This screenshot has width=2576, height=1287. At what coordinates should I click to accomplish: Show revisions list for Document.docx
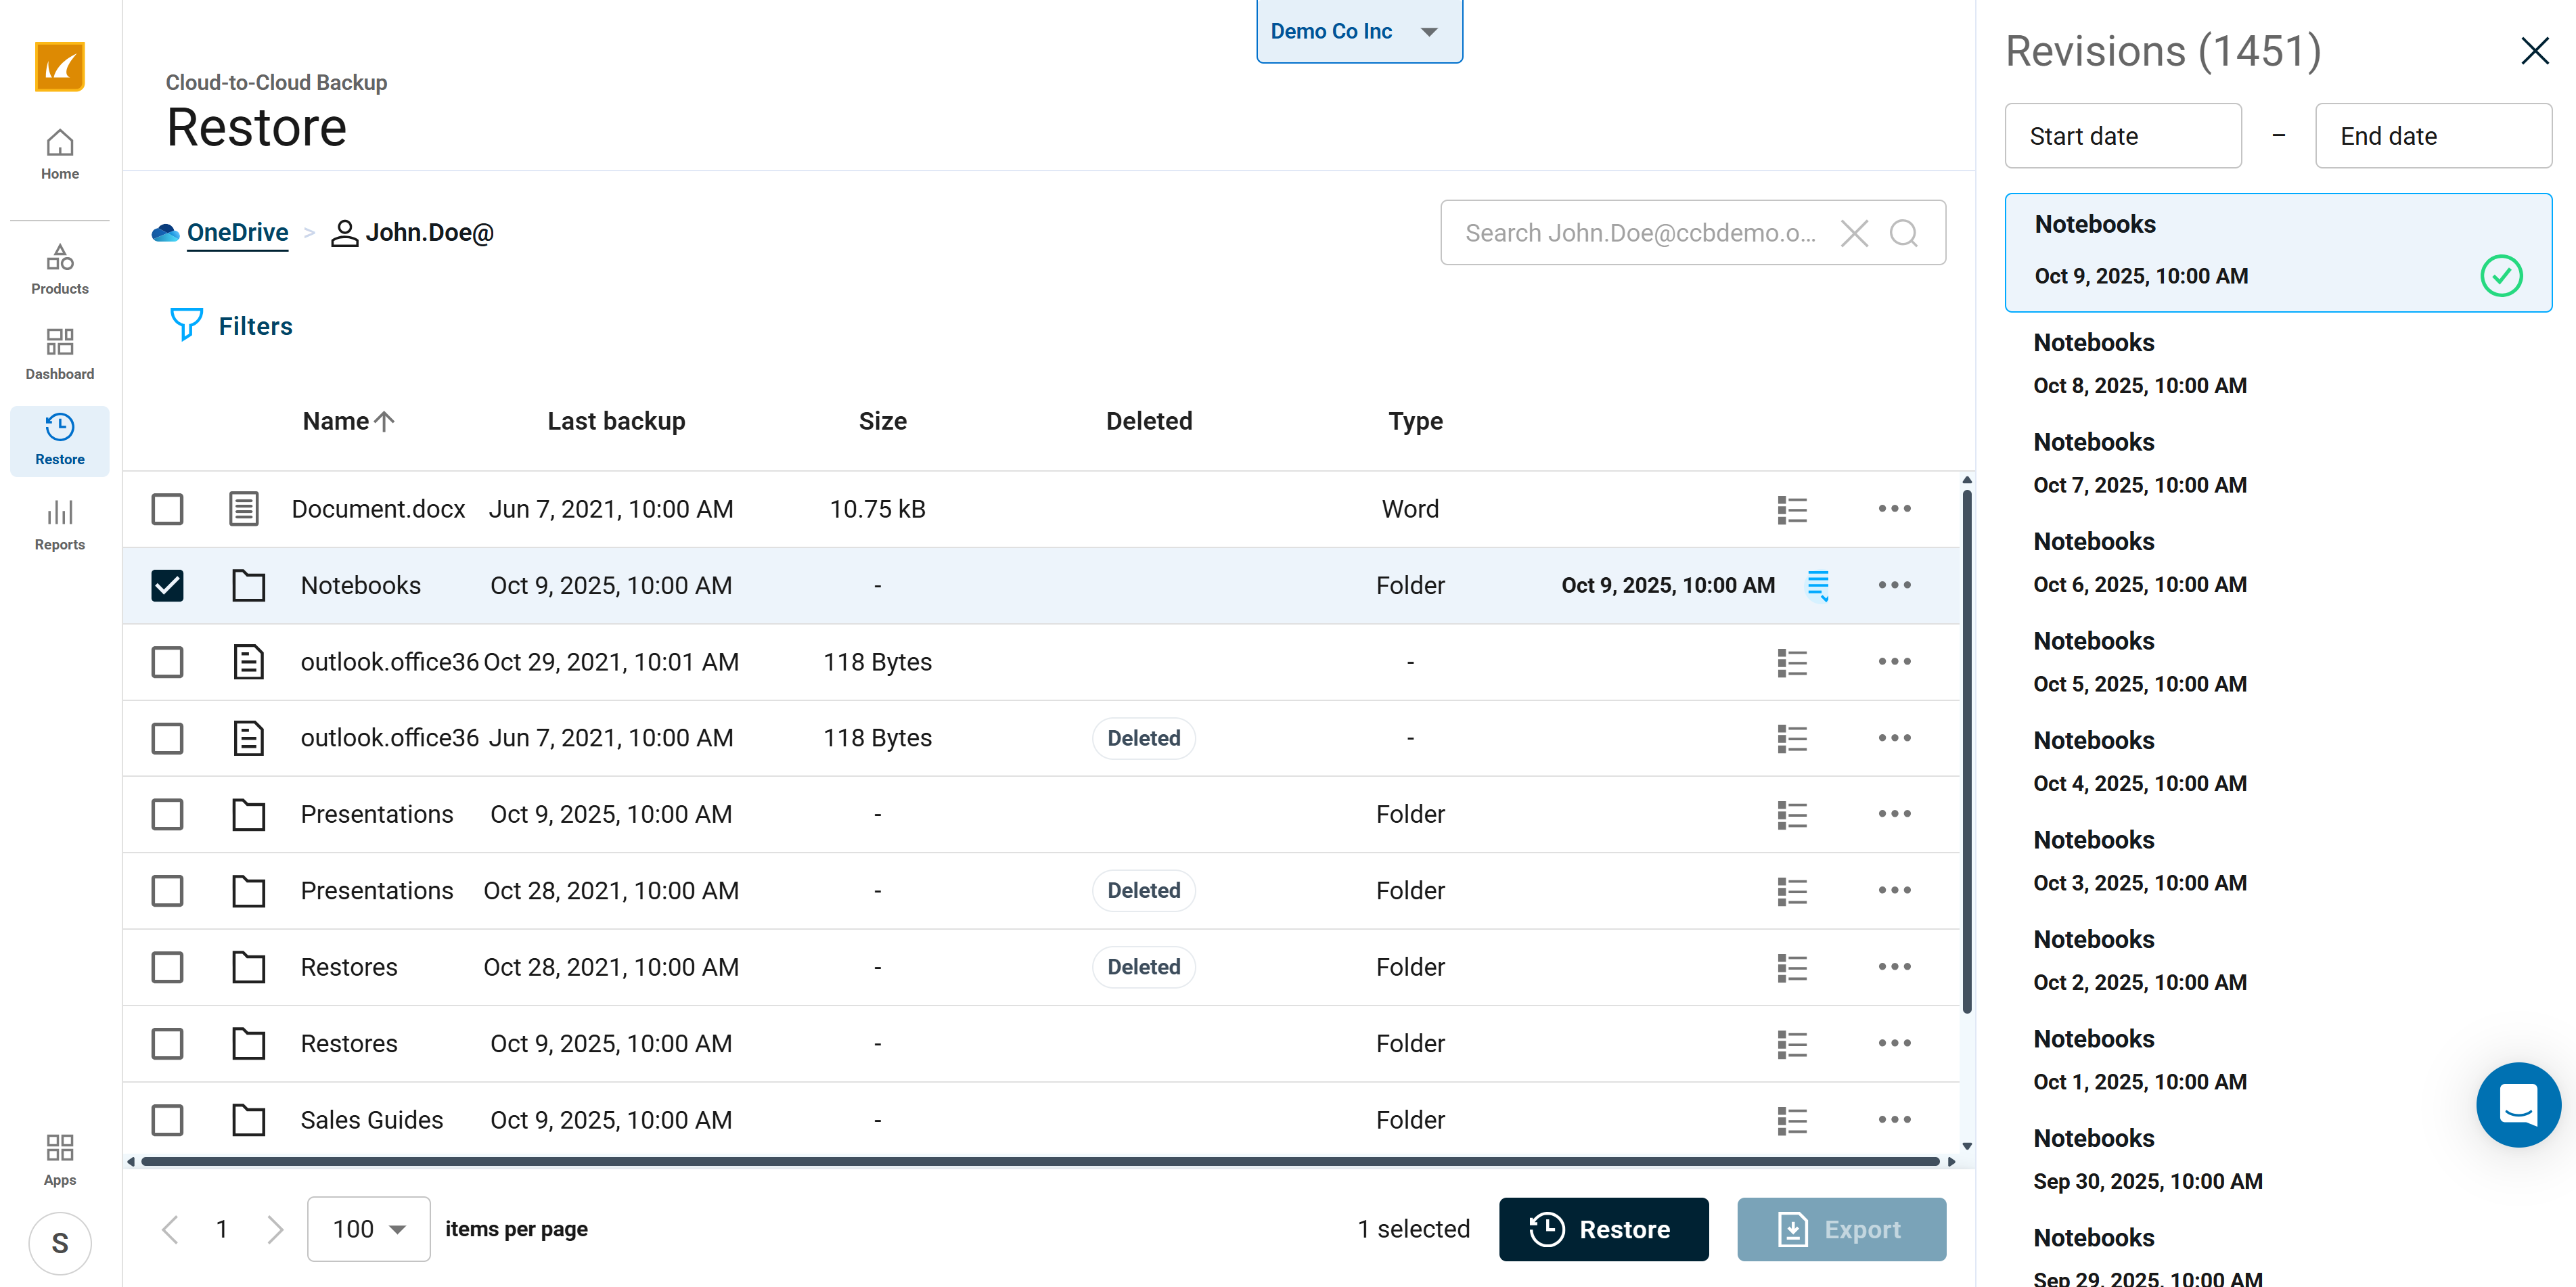1791,510
